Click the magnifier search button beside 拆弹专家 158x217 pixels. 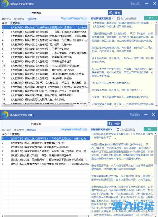click(115, 124)
